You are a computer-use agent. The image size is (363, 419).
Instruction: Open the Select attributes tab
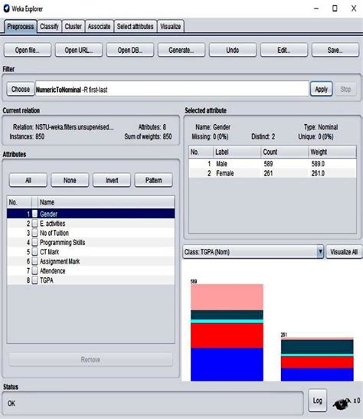coord(135,27)
